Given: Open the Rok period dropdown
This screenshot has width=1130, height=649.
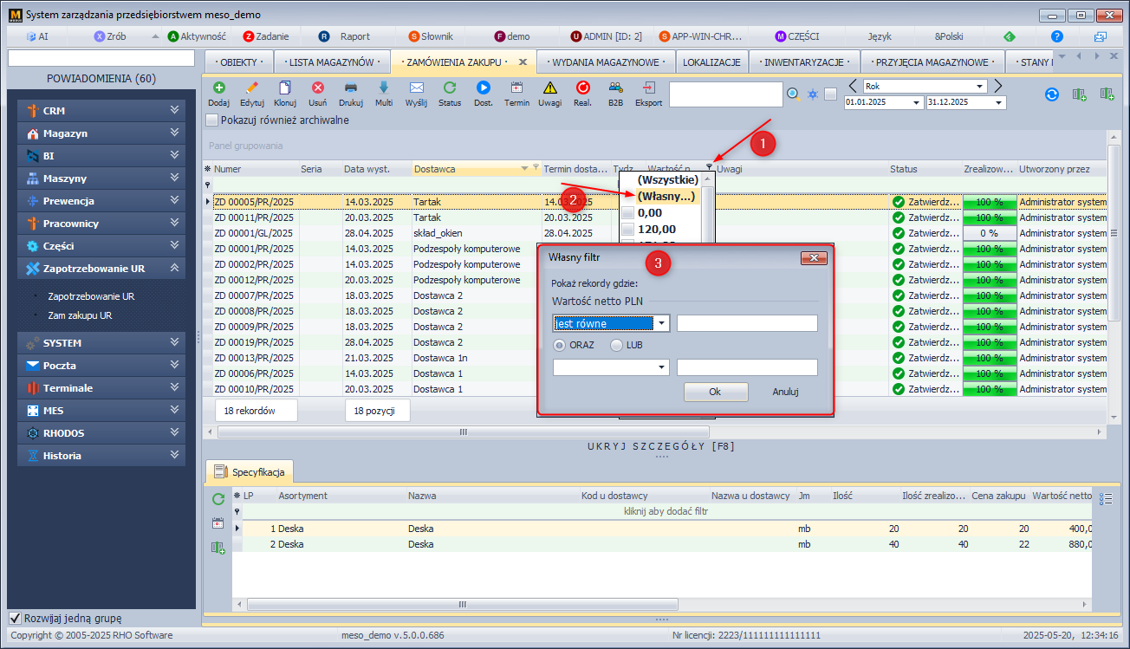Looking at the screenshot, I should (979, 87).
